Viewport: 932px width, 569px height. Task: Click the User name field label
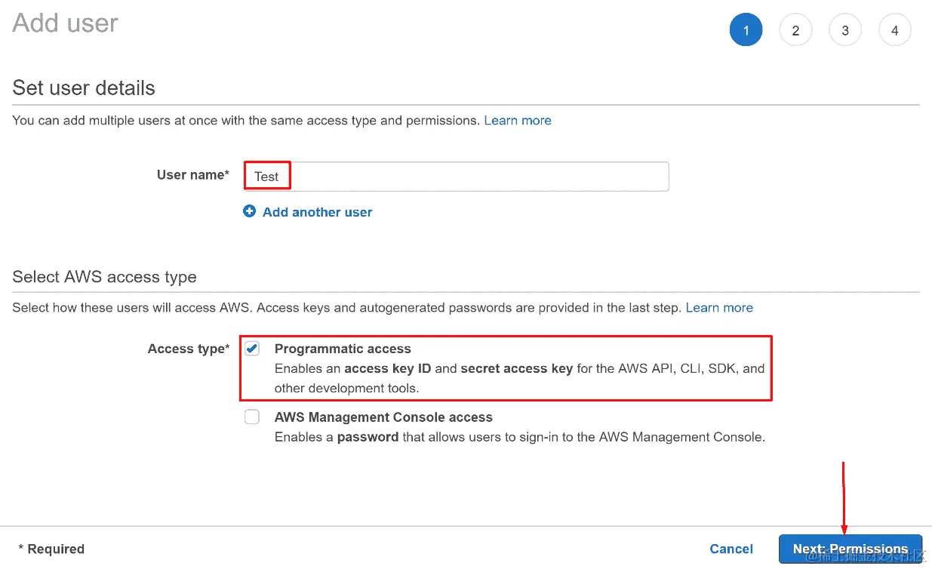193,174
